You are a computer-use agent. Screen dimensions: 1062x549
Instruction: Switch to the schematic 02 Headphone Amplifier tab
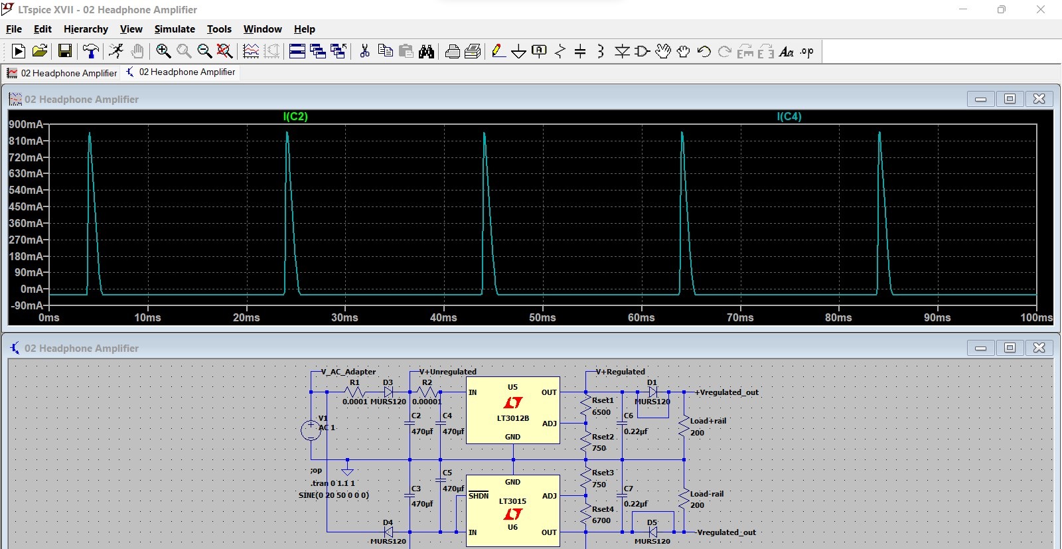point(181,72)
